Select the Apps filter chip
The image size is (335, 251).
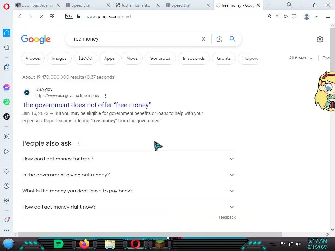pos(109,58)
